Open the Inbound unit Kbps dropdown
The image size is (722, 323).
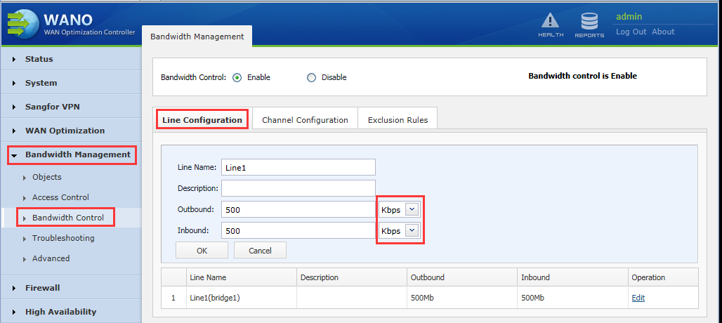412,230
